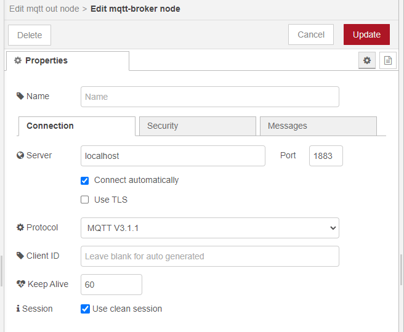Toggle Connect automatically checkbox
The image size is (404, 332).
85,180
